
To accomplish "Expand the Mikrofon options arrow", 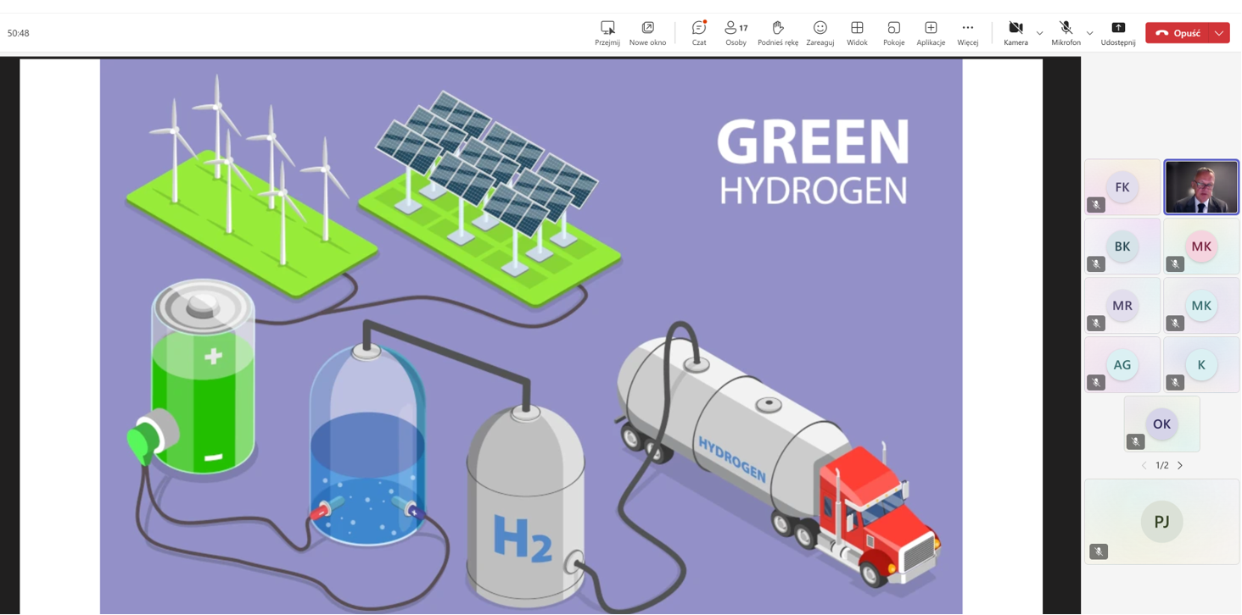I will pyautogui.click(x=1090, y=33).
